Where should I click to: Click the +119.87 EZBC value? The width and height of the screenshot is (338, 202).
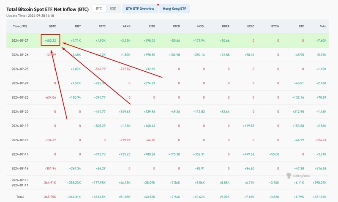click(x=248, y=126)
